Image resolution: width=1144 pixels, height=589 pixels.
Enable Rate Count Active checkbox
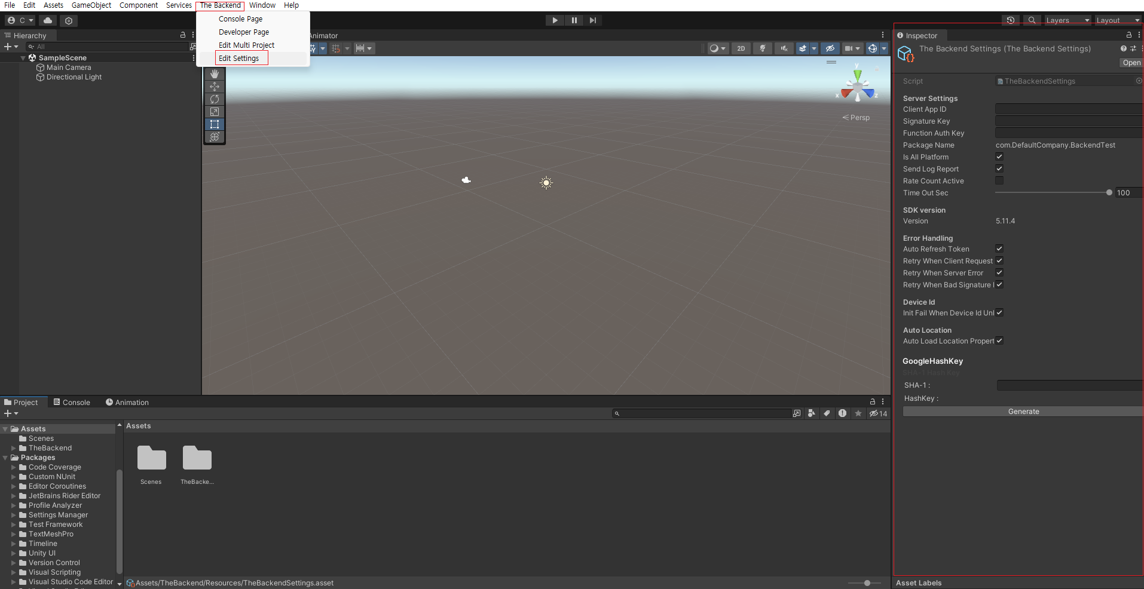pos(999,180)
